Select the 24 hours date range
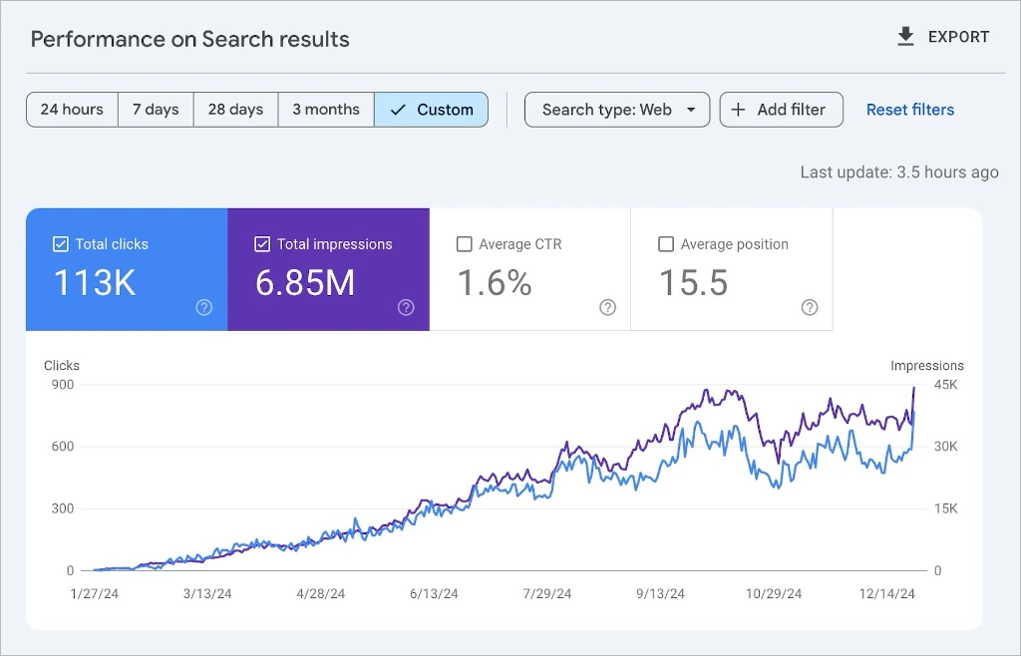This screenshot has width=1021, height=656. click(x=72, y=110)
